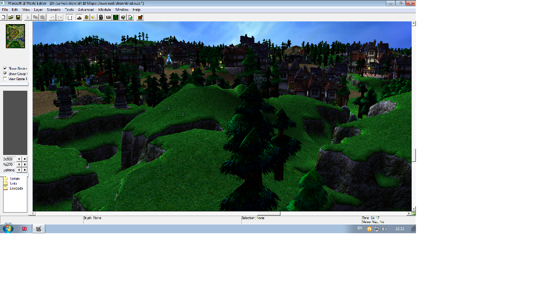Click horizontal scrollbar right arrow
The image size is (533, 299).
(x=409, y=213)
